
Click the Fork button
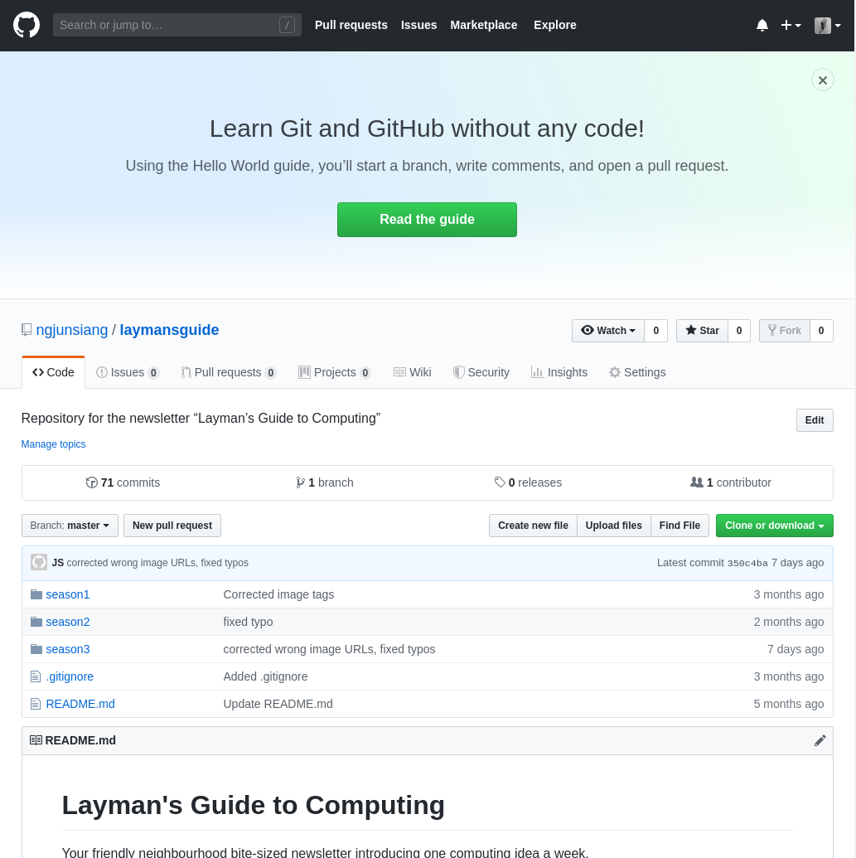785,331
